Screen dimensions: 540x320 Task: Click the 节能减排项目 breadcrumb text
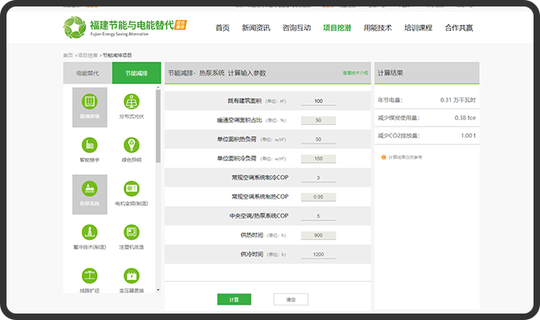[x=118, y=55]
